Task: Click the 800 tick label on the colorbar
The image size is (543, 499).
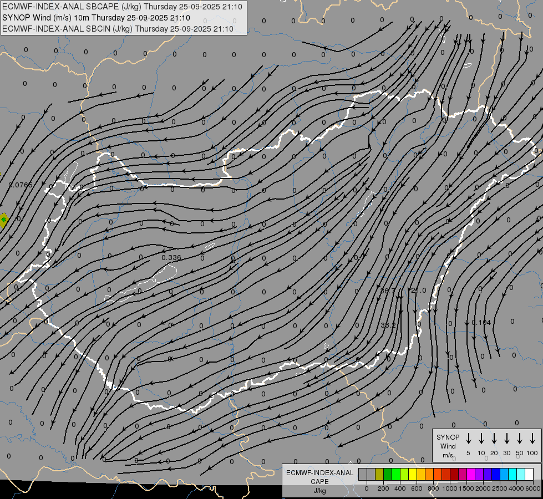Action: [x=433, y=488]
